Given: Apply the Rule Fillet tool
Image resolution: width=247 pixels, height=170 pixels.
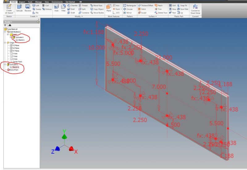Looking at the screenshot, I should point(183,9).
